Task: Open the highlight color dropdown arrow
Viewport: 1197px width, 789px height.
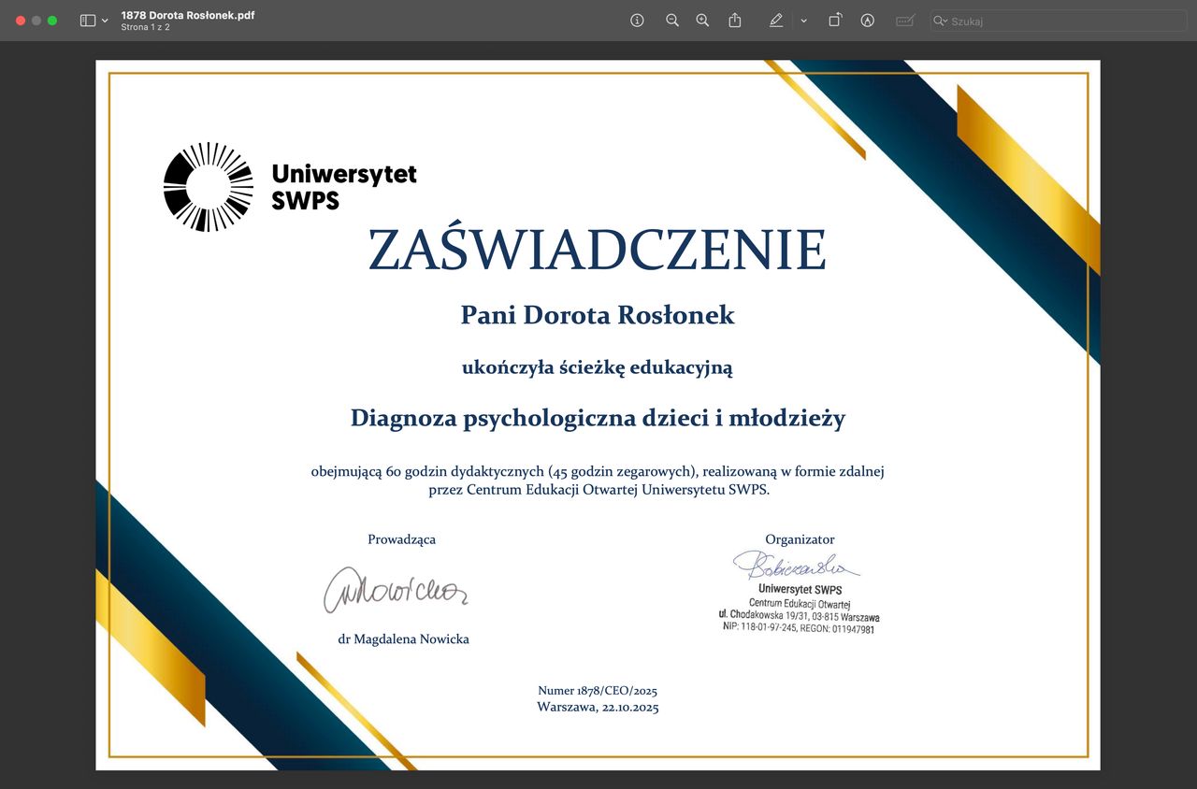Action: (803, 21)
